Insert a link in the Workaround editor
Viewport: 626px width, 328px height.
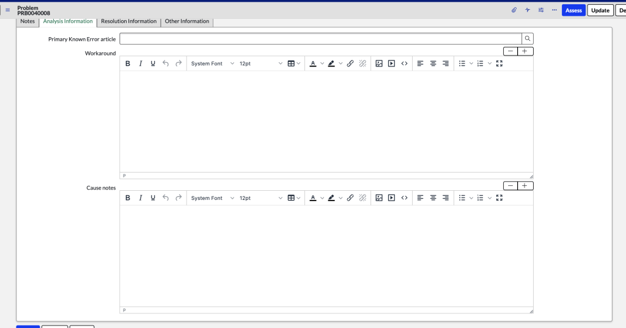click(350, 63)
